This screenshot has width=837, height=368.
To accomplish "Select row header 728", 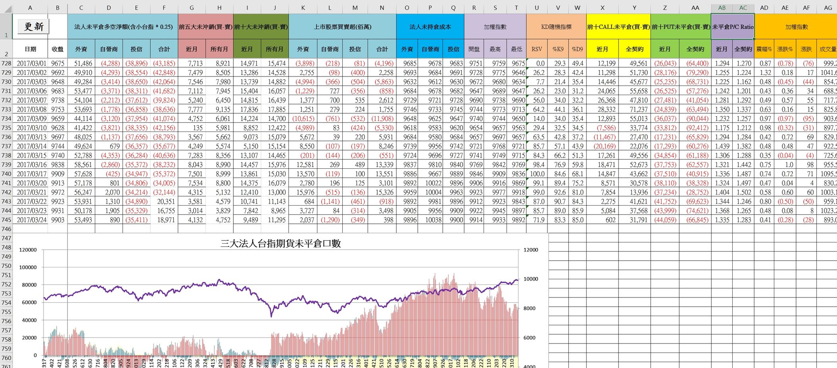I will [6, 63].
